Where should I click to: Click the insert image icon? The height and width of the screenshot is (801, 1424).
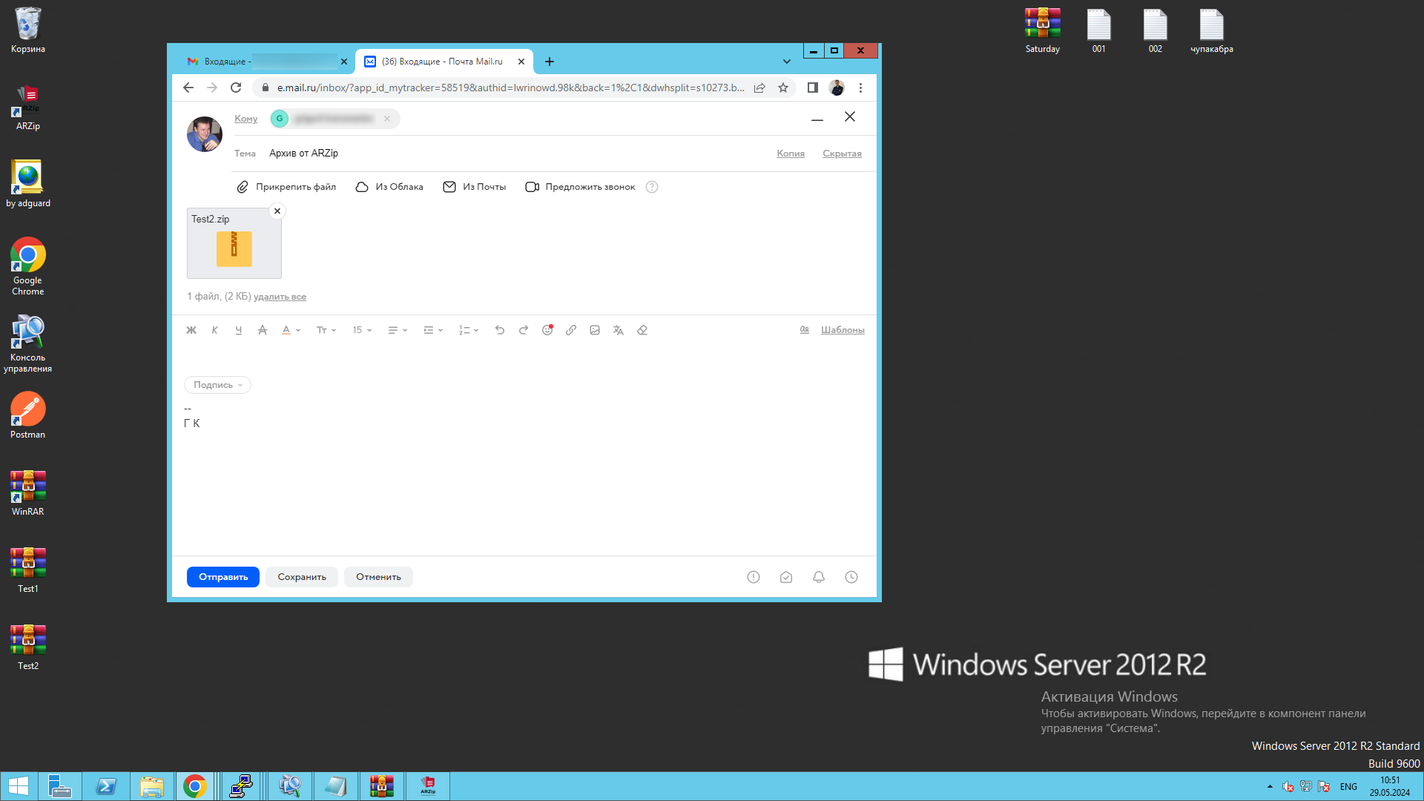(x=595, y=330)
